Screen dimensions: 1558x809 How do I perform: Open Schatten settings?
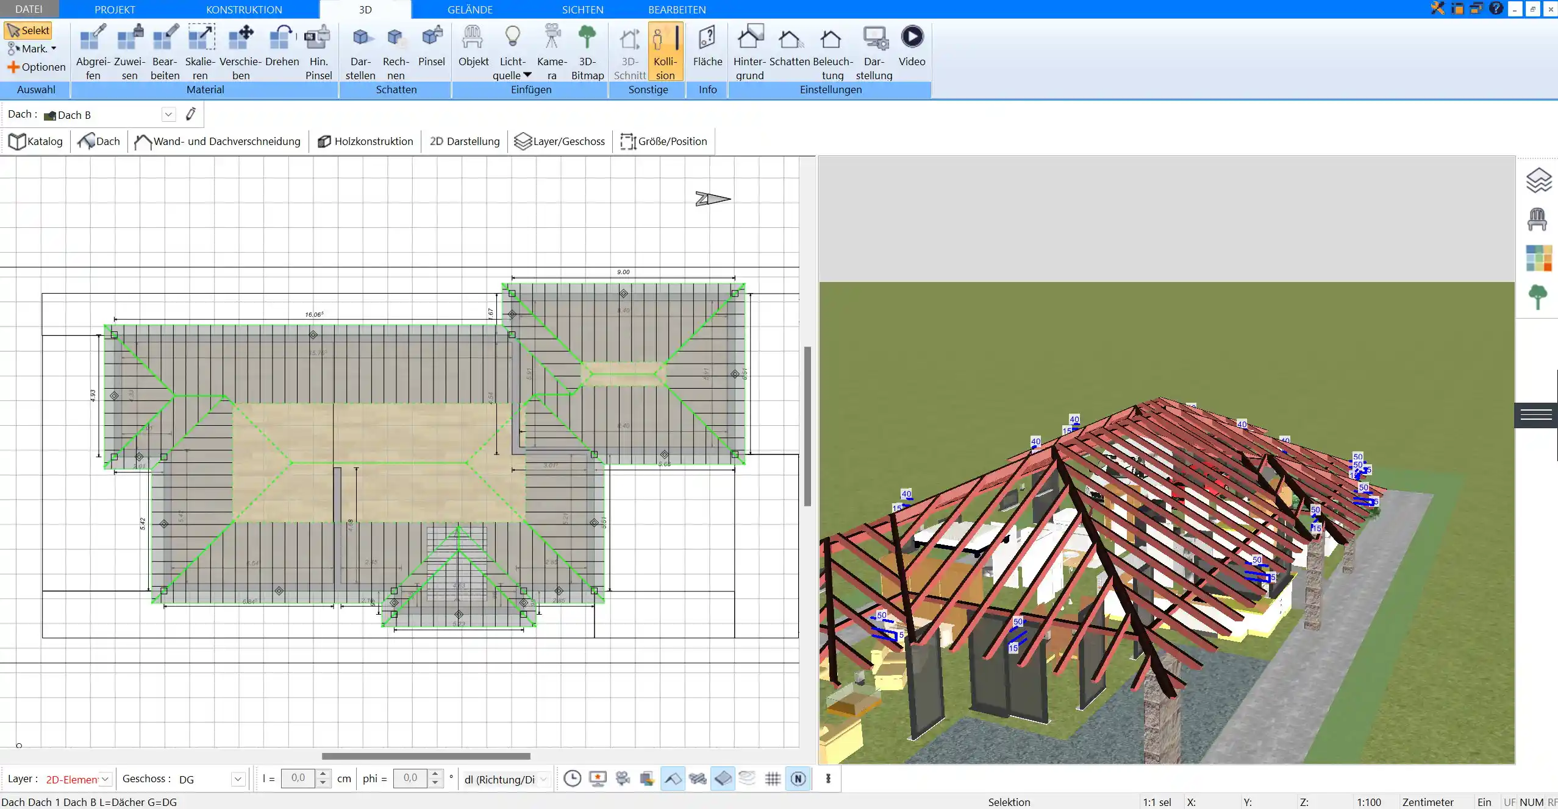click(790, 46)
